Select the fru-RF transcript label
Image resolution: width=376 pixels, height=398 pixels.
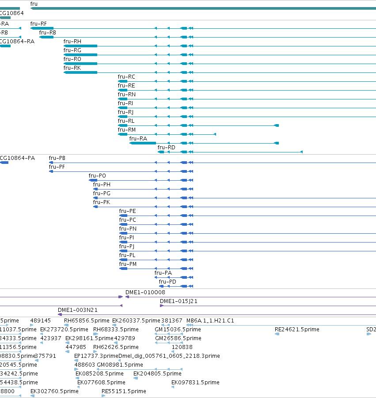tap(38, 23)
